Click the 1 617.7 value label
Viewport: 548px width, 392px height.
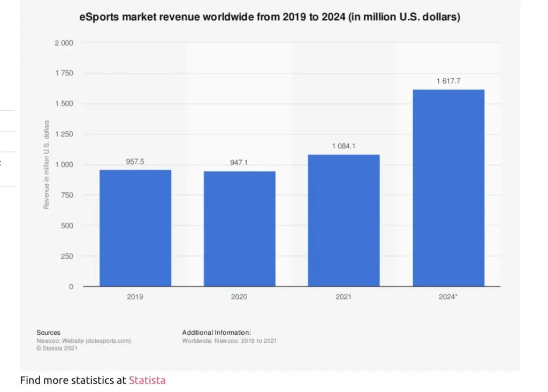pos(448,81)
